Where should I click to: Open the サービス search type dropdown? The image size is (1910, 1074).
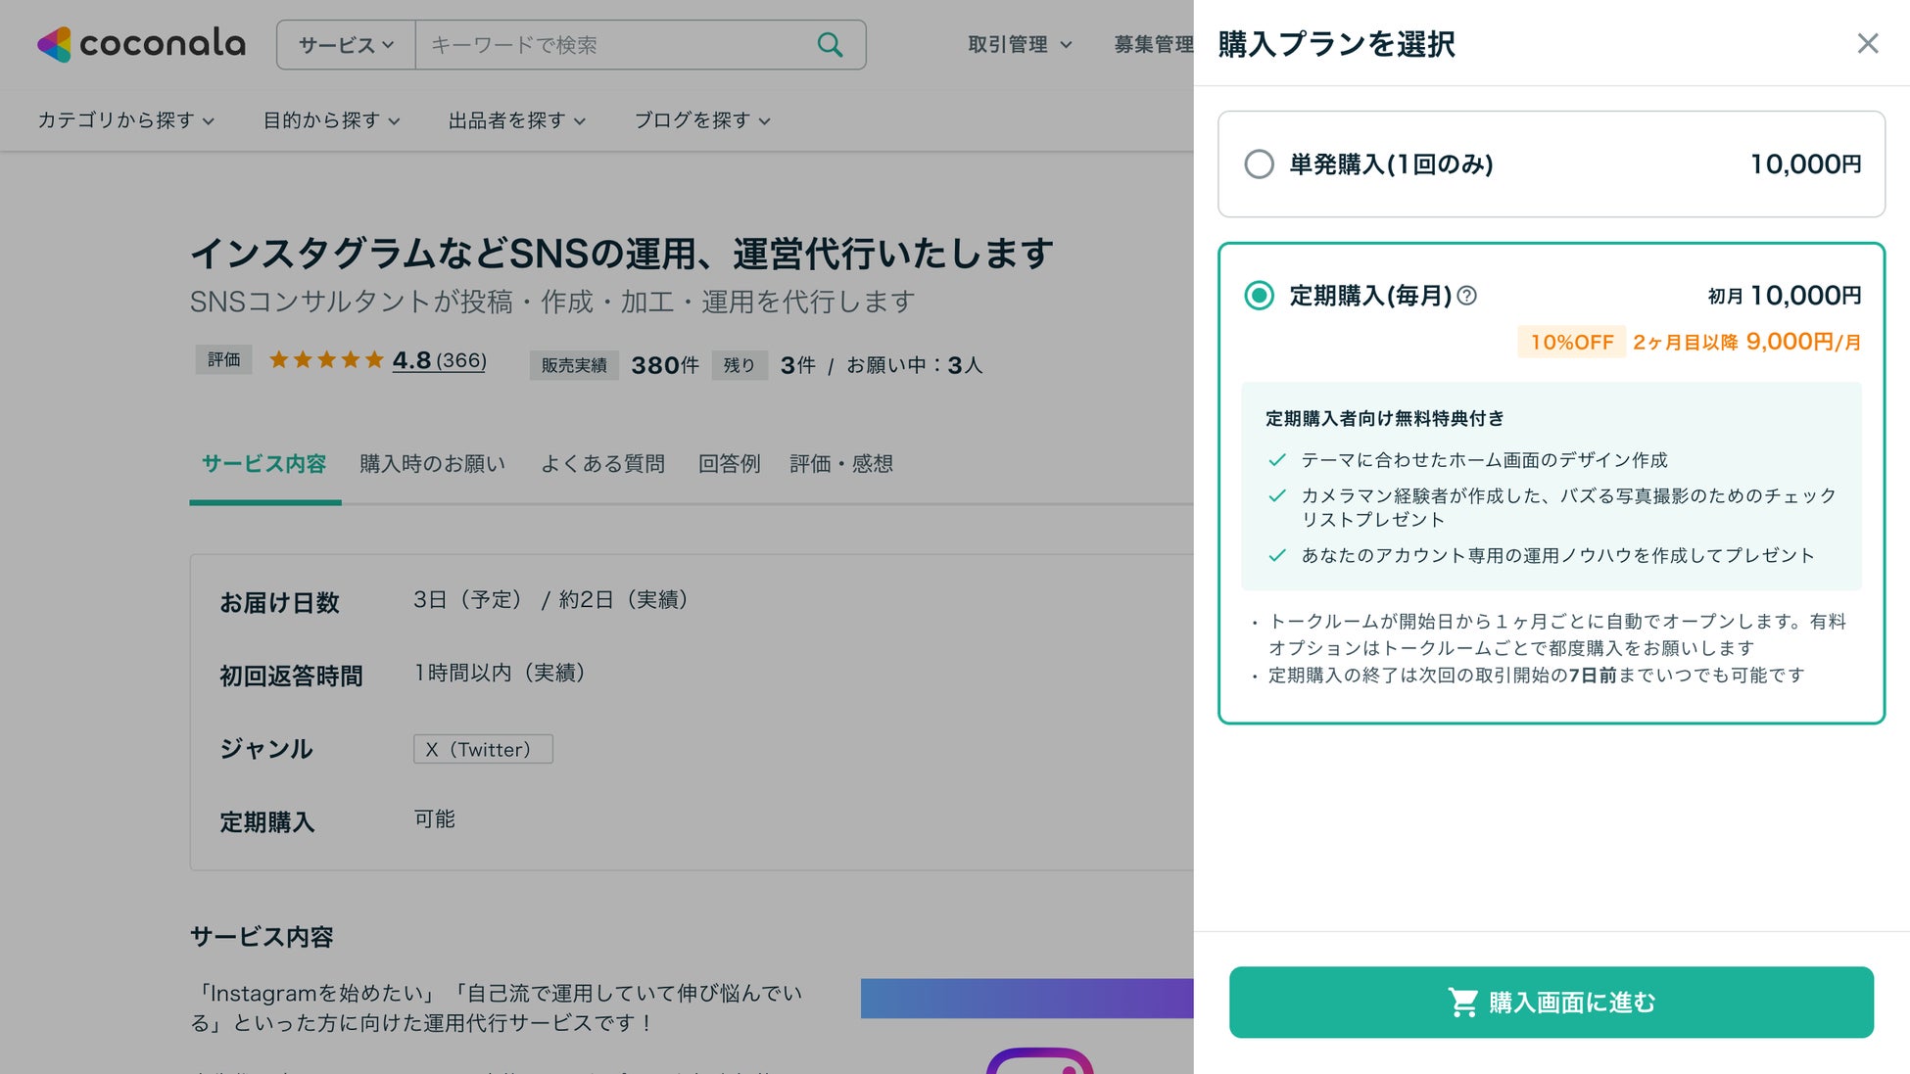(x=346, y=45)
